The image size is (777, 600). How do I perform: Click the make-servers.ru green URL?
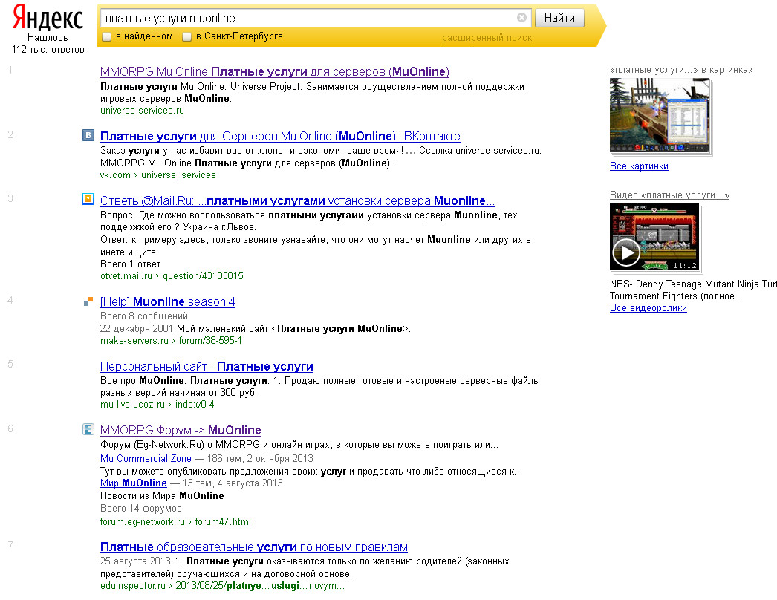tap(134, 340)
